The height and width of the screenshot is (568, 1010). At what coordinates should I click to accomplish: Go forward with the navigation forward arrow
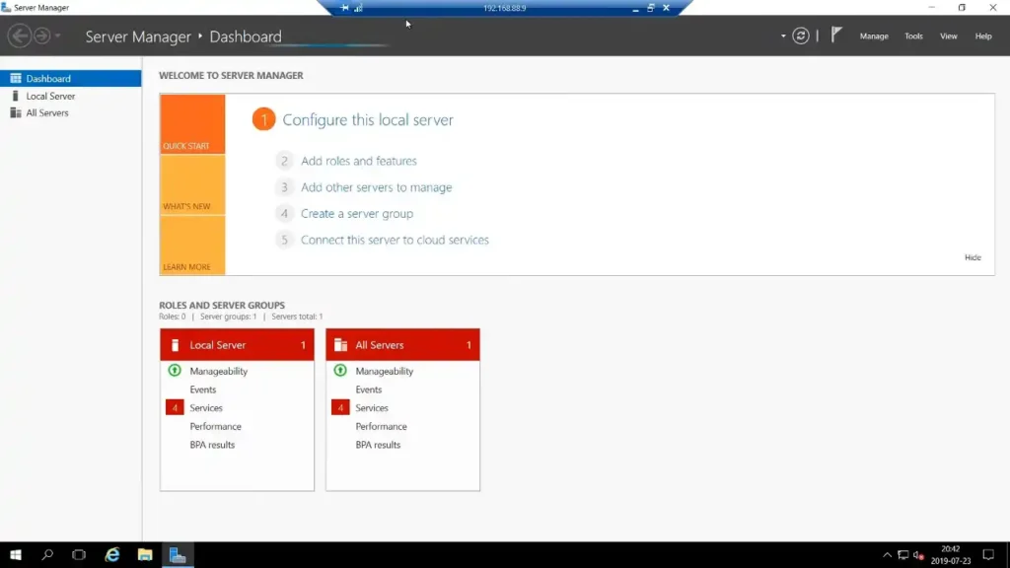coord(41,35)
